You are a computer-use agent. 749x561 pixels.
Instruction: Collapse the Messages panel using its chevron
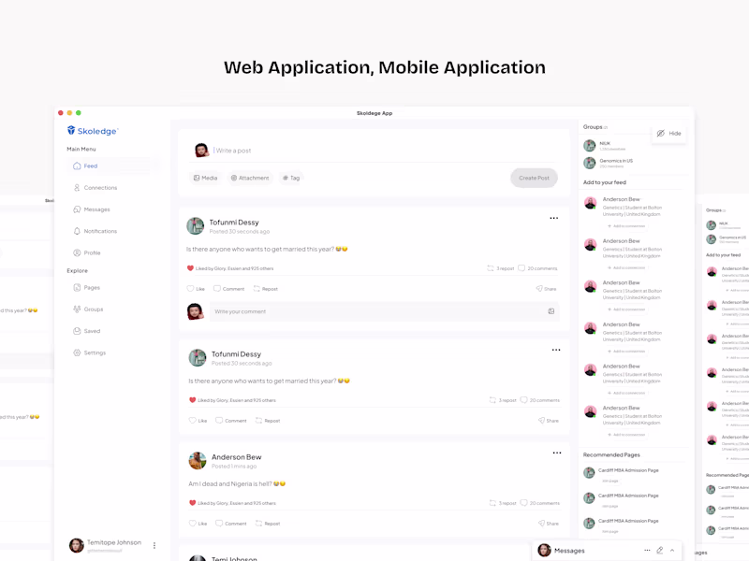pos(672,550)
